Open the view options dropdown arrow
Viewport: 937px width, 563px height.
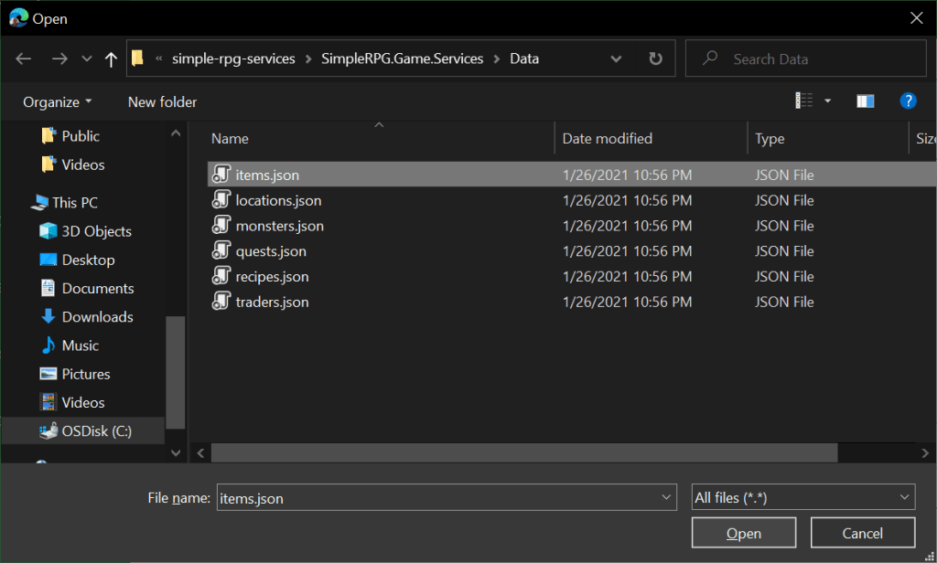(827, 101)
